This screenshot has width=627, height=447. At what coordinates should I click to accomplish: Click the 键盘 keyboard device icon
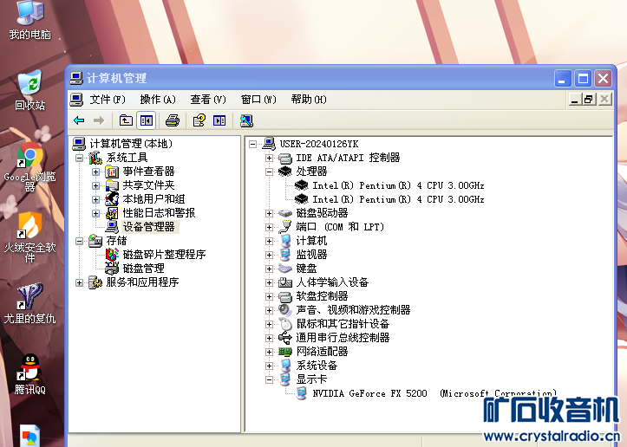(x=284, y=269)
